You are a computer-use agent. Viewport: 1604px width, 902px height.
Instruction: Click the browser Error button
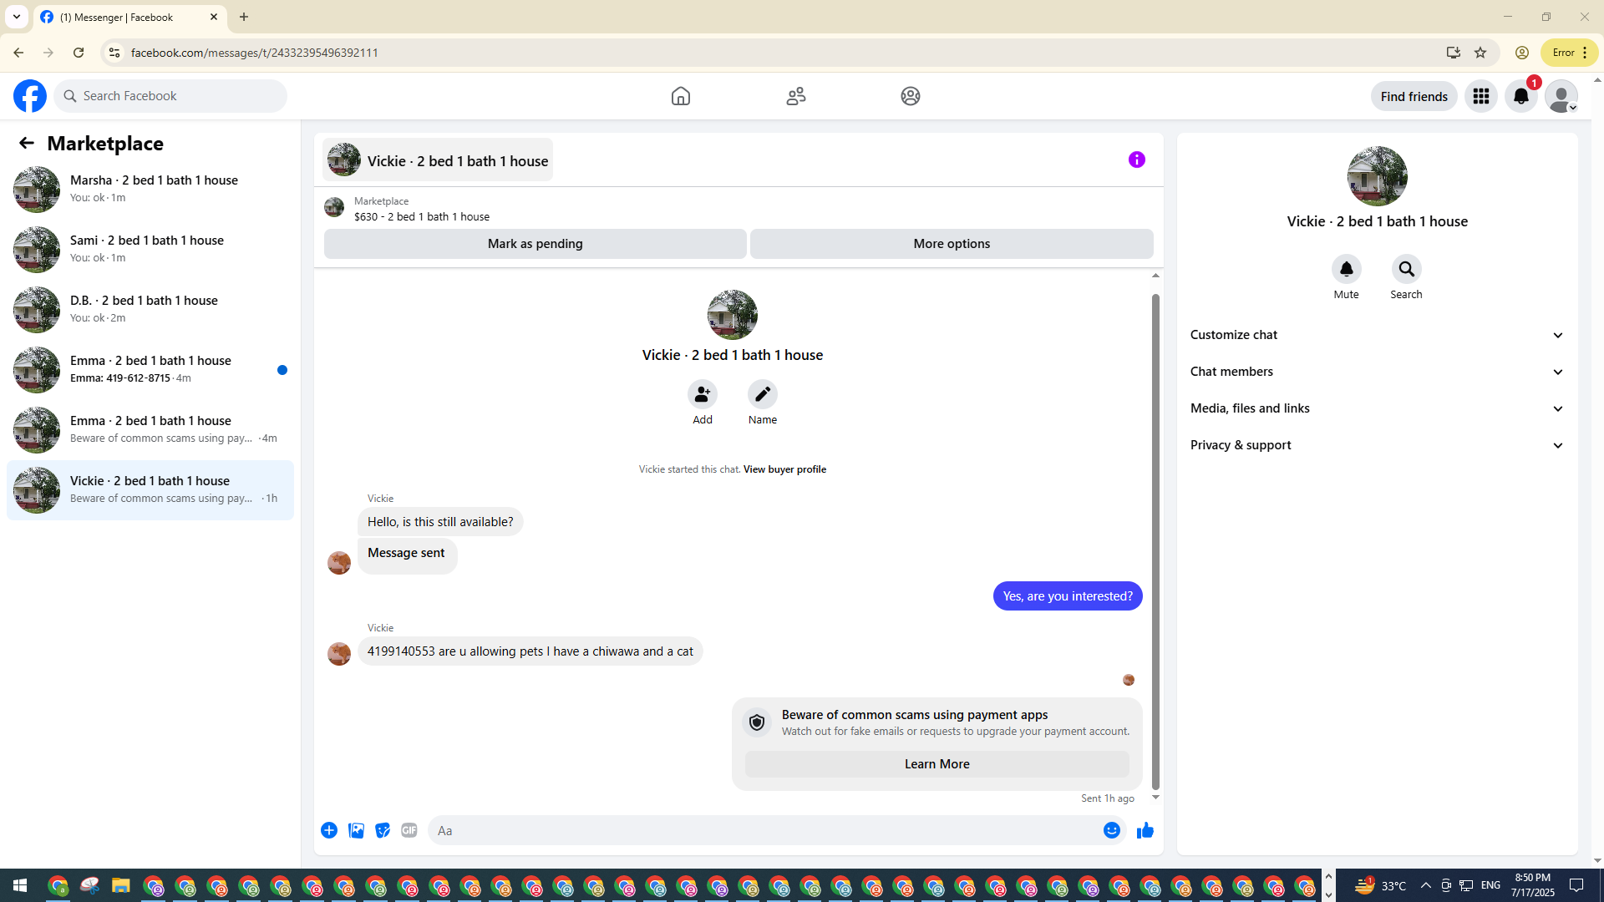tap(1570, 53)
